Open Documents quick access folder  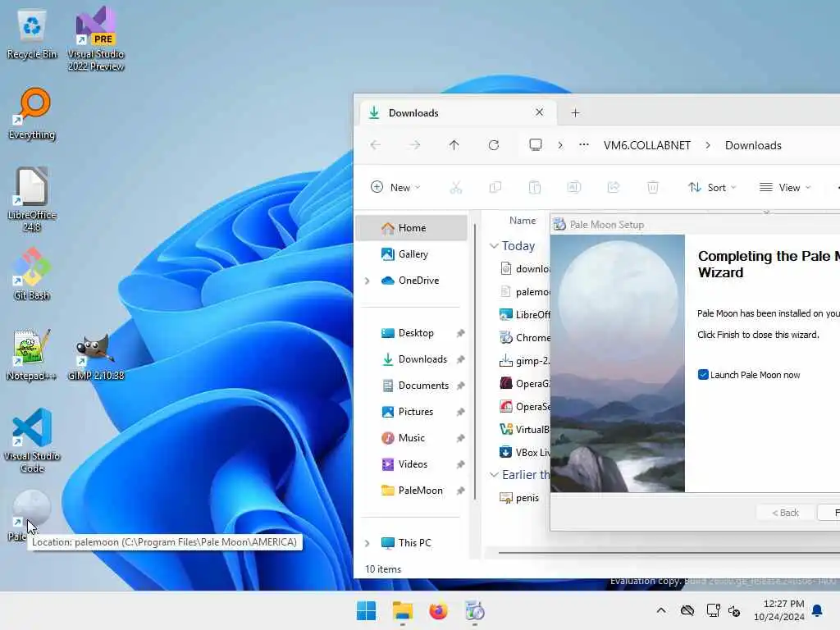click(412, 386)
